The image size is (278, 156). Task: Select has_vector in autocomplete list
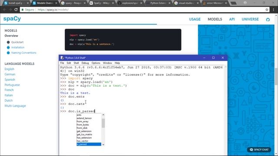89,141
